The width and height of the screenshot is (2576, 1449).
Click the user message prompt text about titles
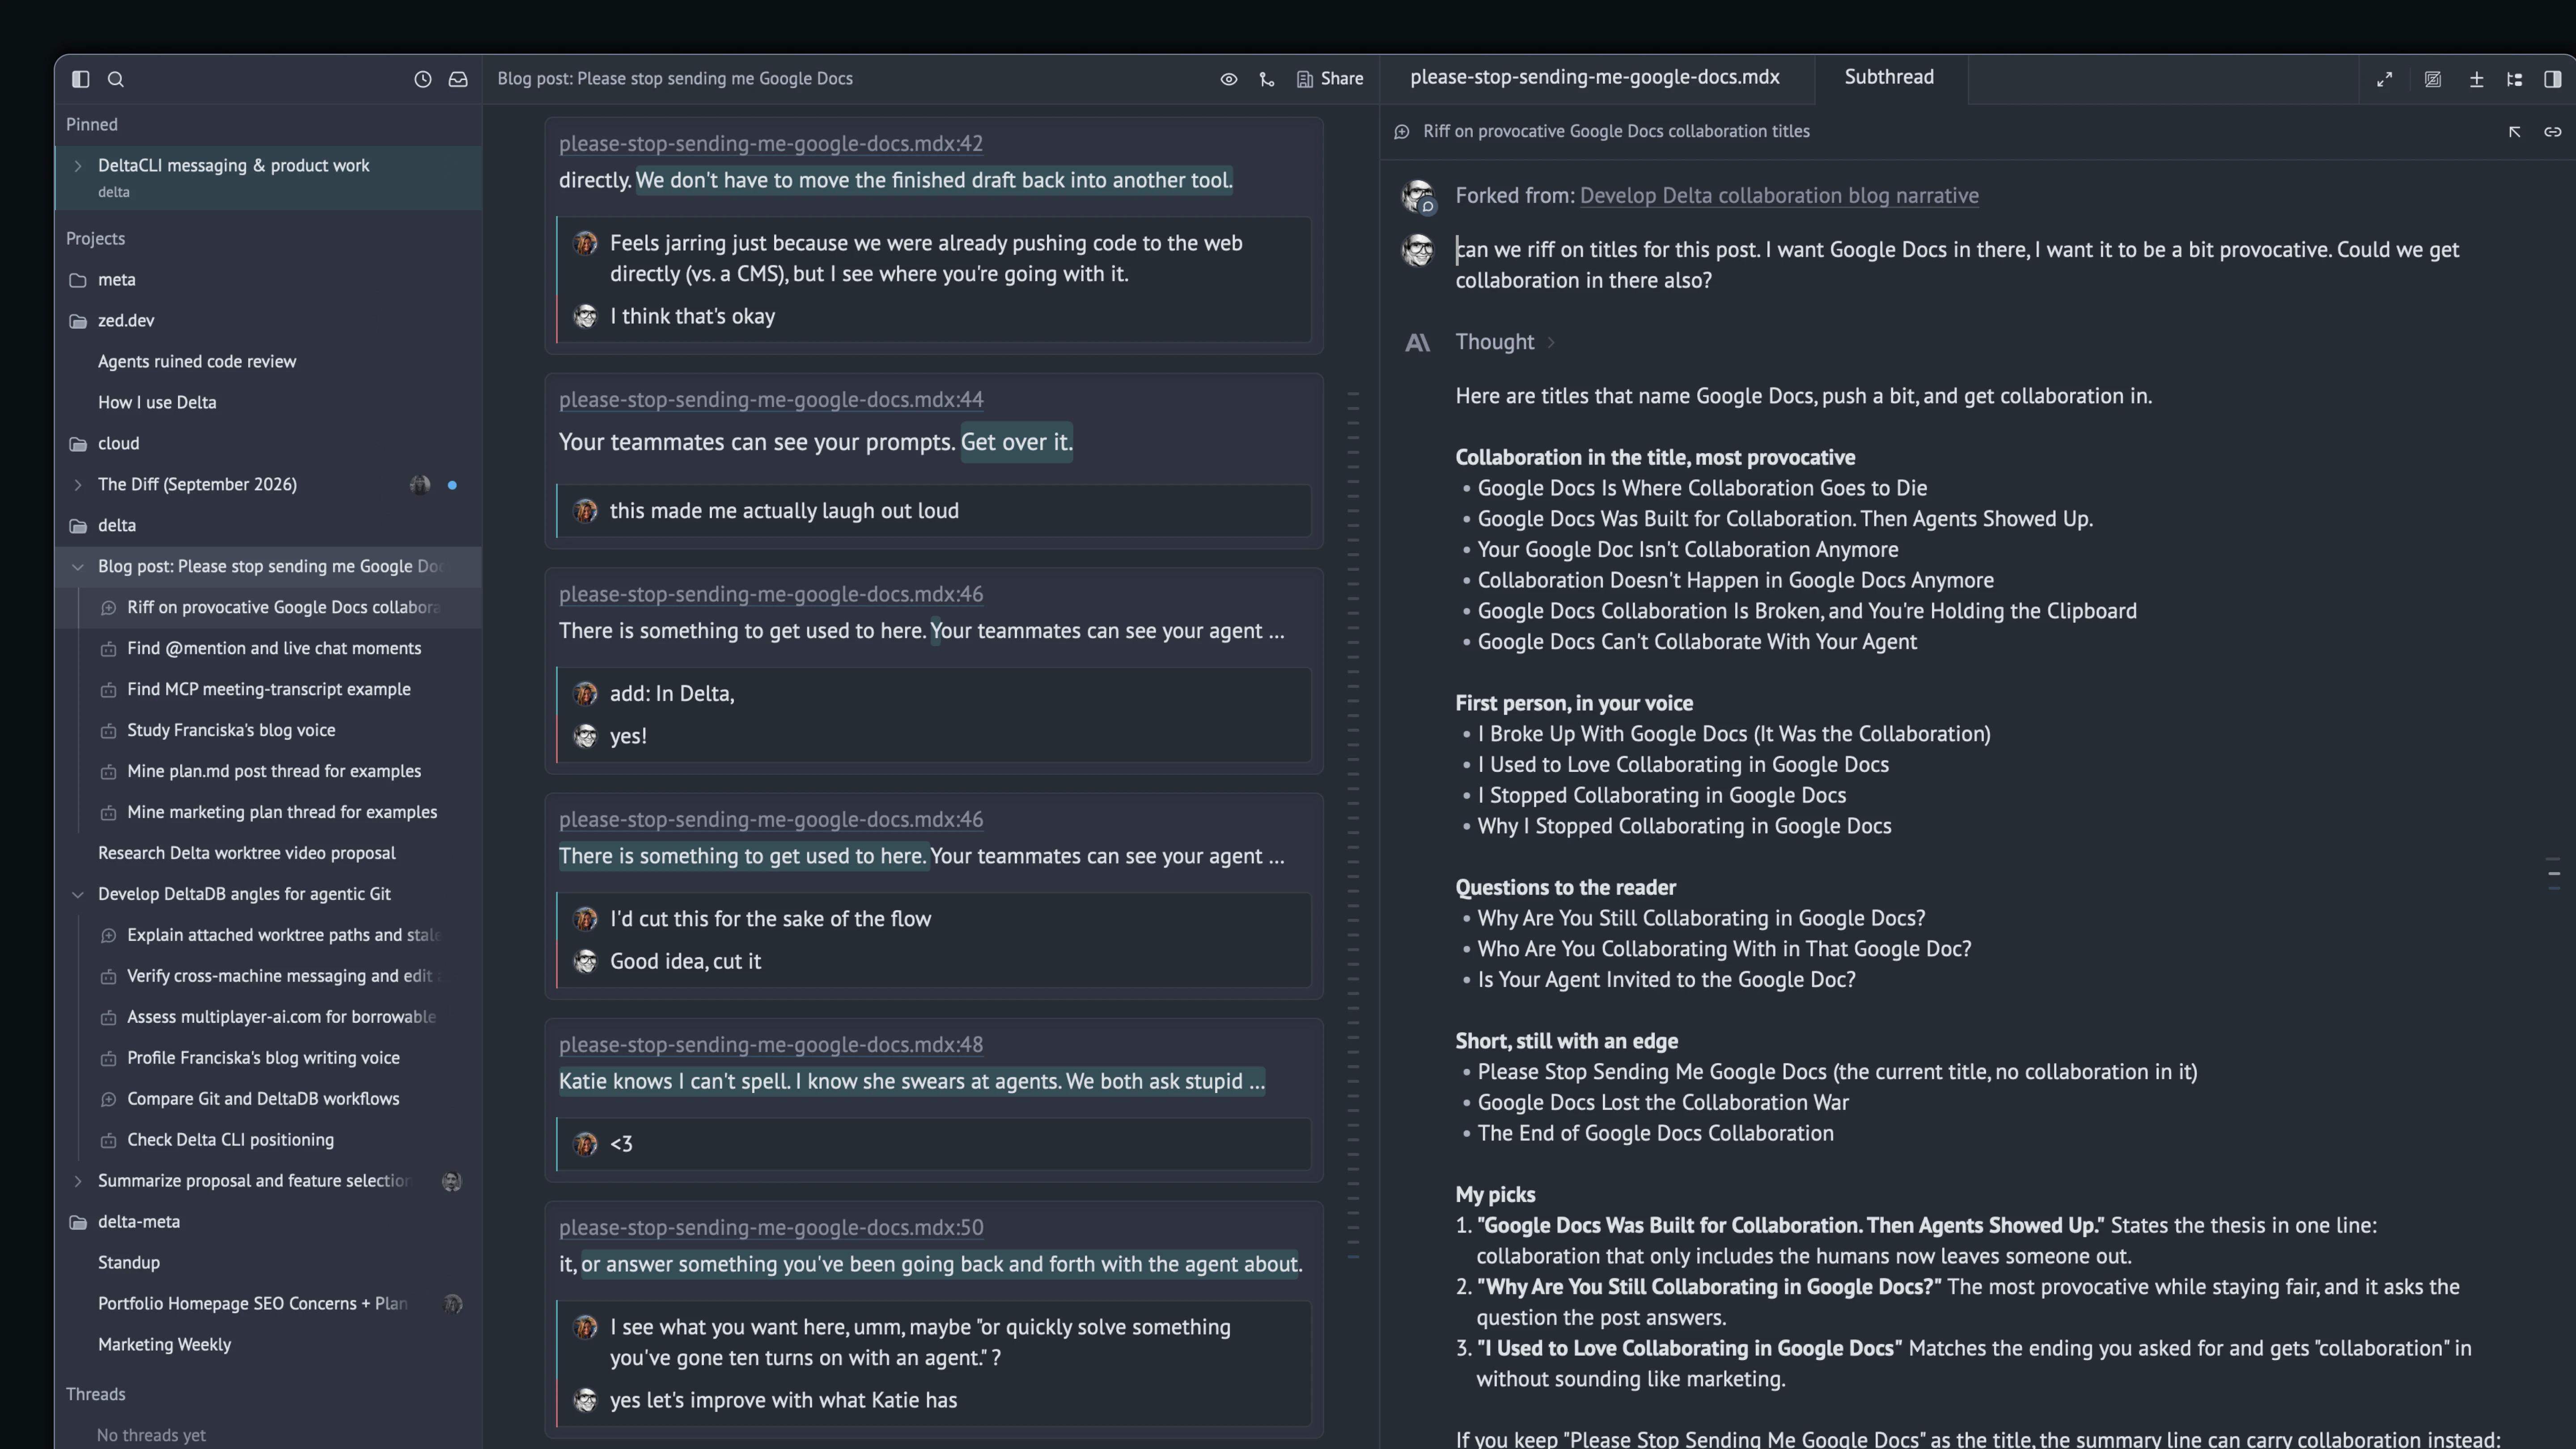(x=1956, y=265)
